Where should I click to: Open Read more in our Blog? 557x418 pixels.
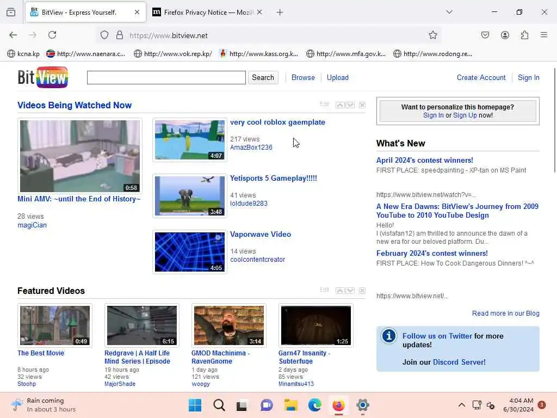[505, 313]
